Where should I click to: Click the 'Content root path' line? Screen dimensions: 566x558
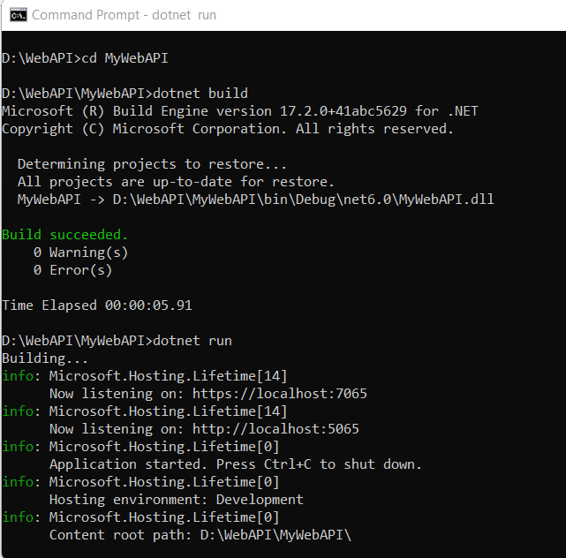click(x=200, y=535)
